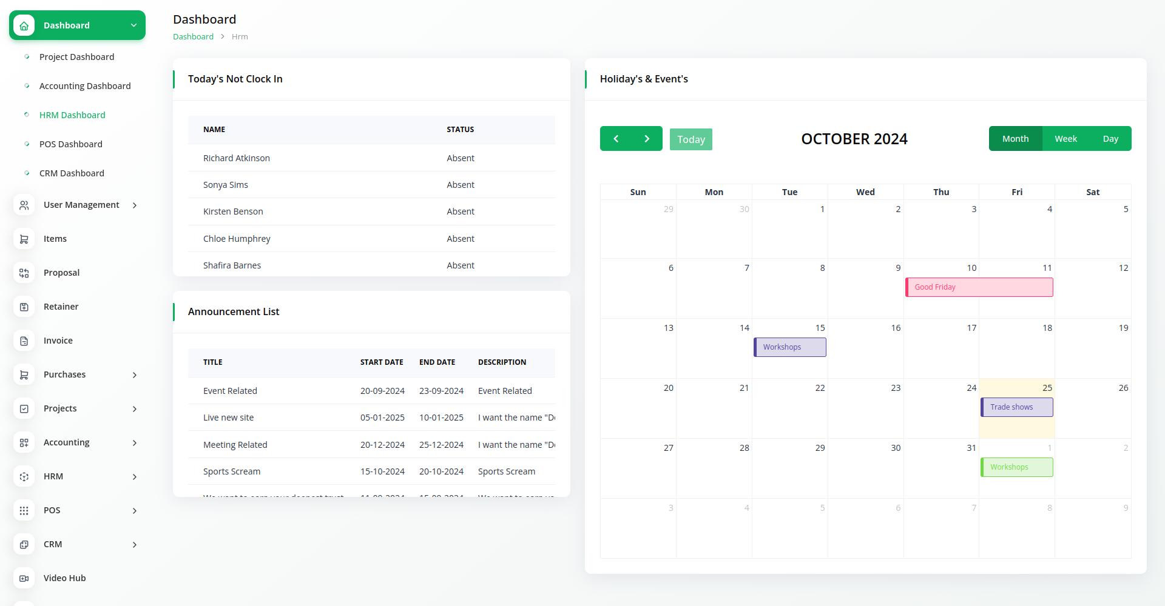Click the Items cart icon
This screenshot has height=606, width=1165.
click(x=24, y=239)
